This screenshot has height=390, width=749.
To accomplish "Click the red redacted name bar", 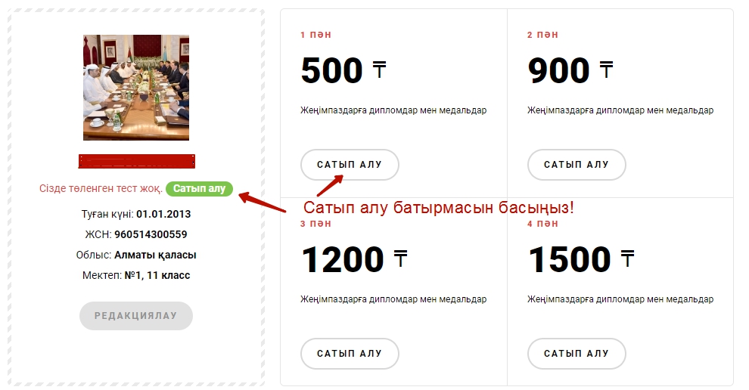I will pos(137,161).
